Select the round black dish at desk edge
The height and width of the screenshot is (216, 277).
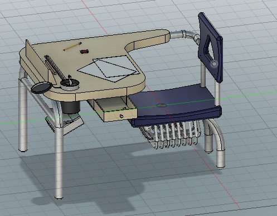[41, 87]
